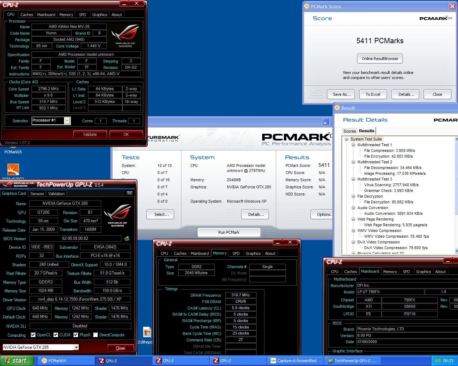Screen dimensions: 458x366
Task: Click mainboard Model field LP UT 790FX
Action: click(390, 292)
